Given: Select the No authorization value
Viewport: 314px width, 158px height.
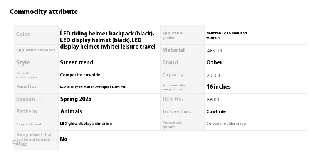Looking at the screenshot, I should tap(64, 139).
